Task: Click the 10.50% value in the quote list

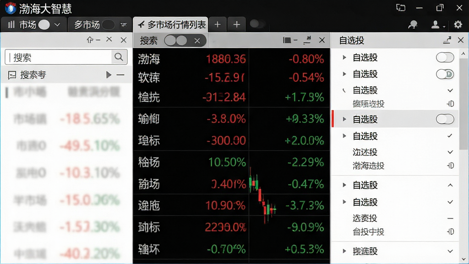Action: [227, 162]
